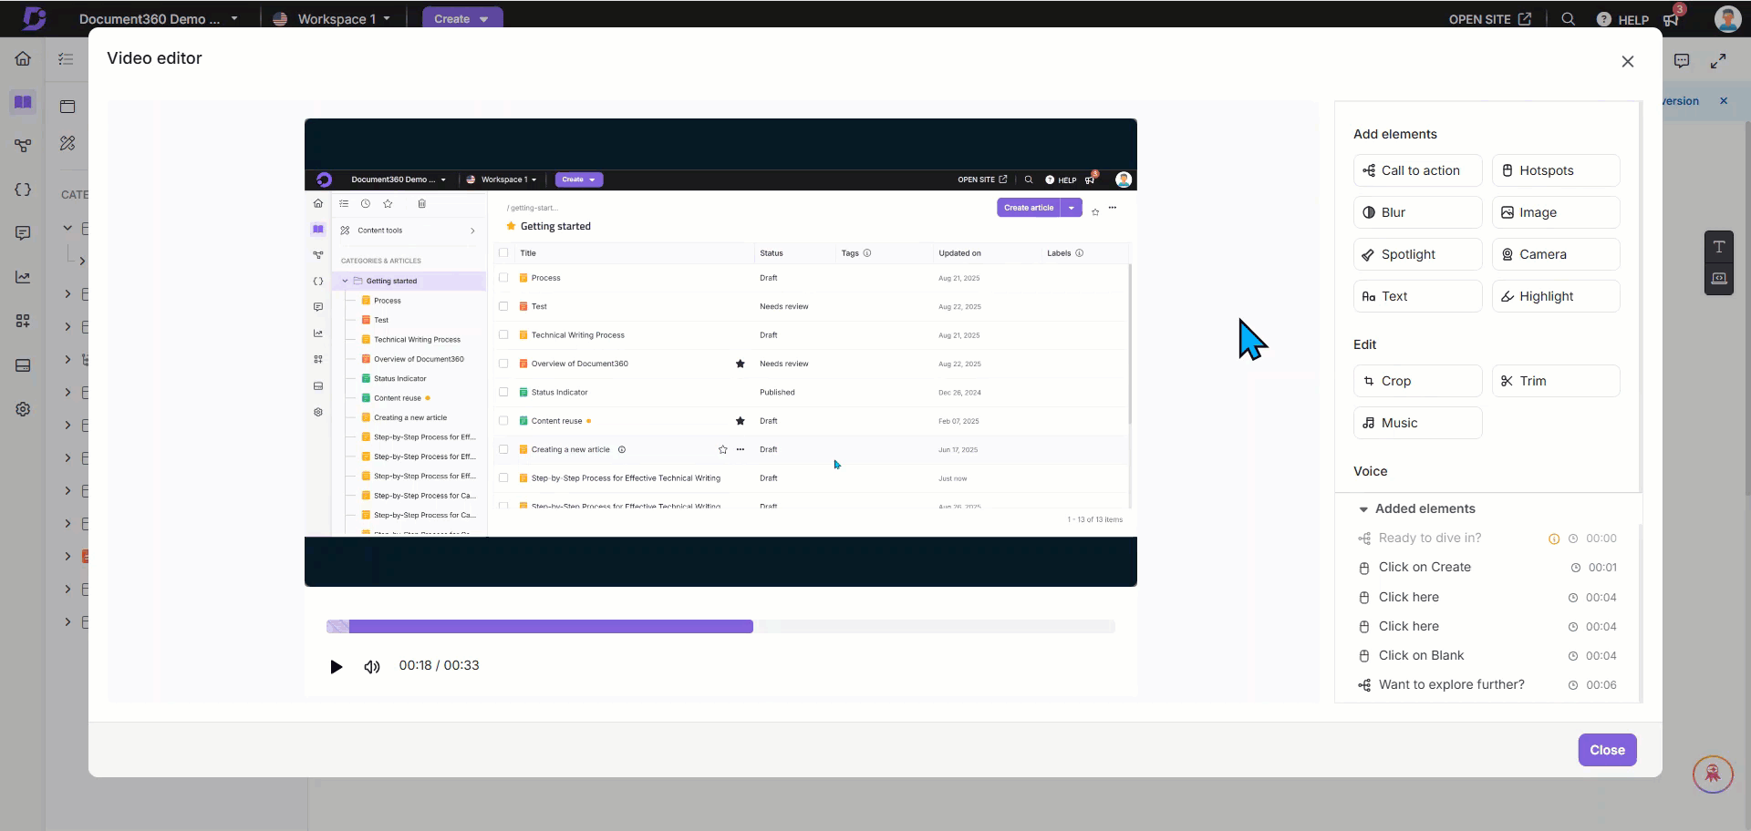Open the Documentation book icon in sidebar
Screen dimensions: 1751x831
point(23,102)
